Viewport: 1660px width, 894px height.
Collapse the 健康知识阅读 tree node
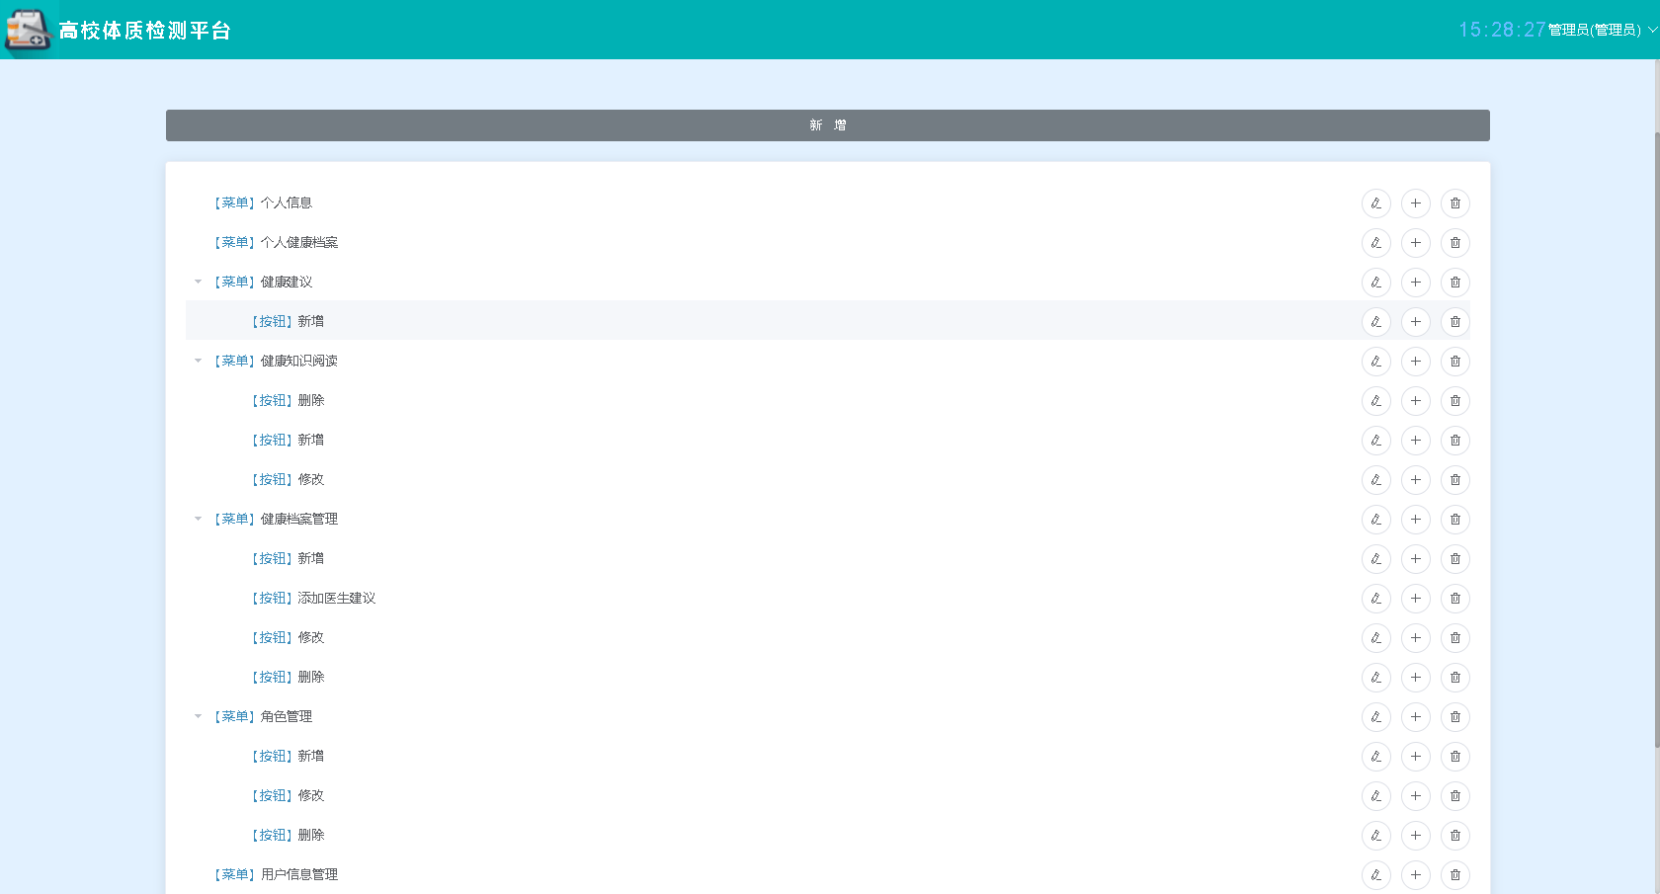tap(198, 361)
